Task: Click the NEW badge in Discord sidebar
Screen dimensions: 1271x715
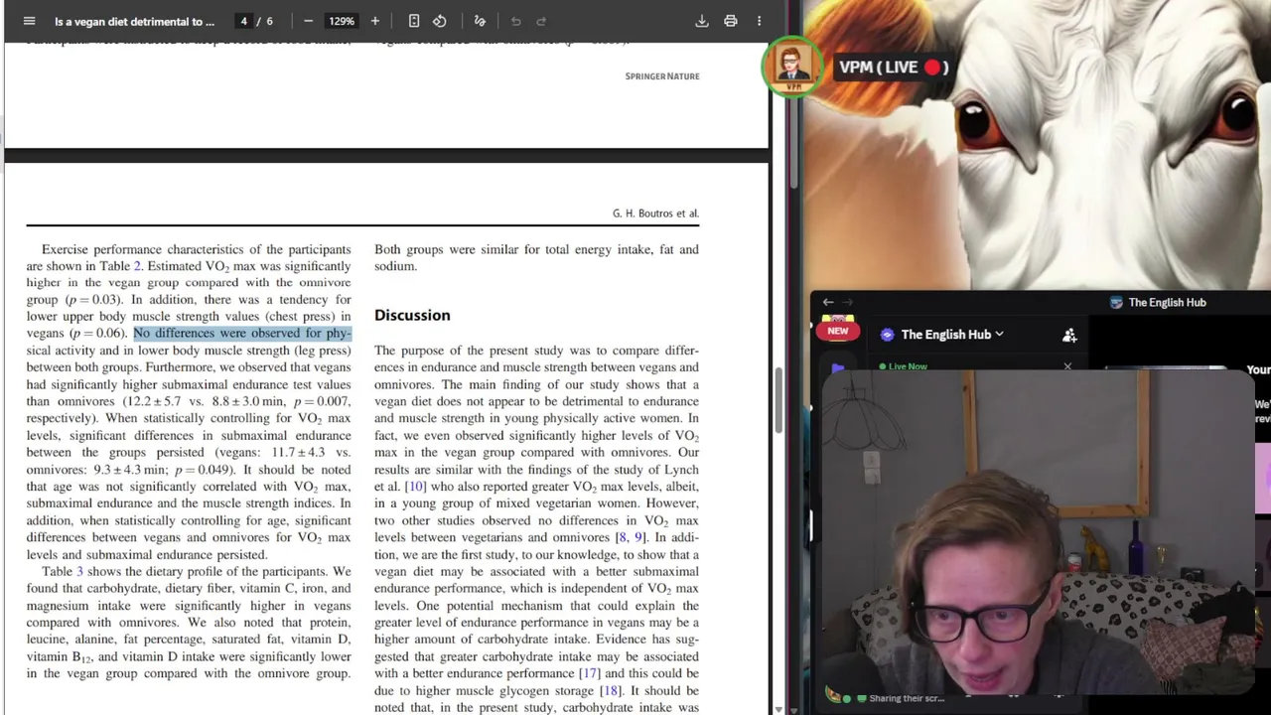Action: point(837,331)
